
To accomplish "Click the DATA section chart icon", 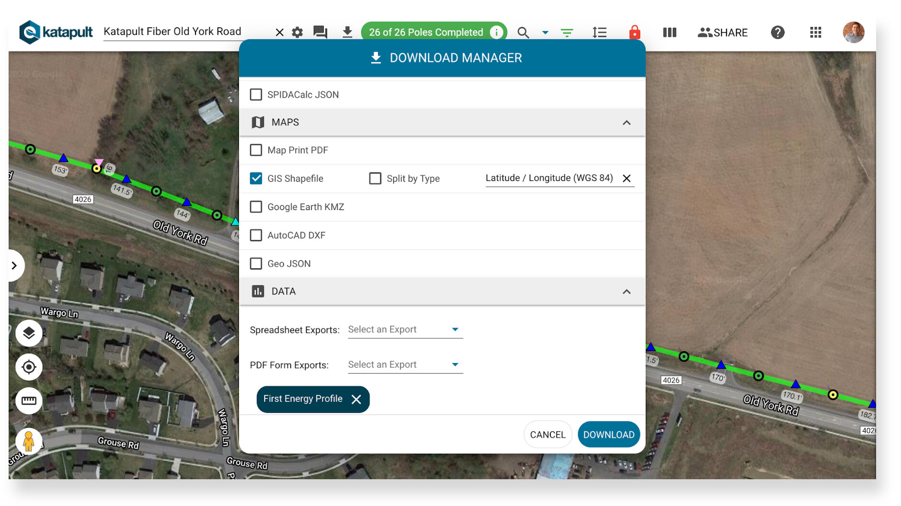I will click(x=258, y=291).
